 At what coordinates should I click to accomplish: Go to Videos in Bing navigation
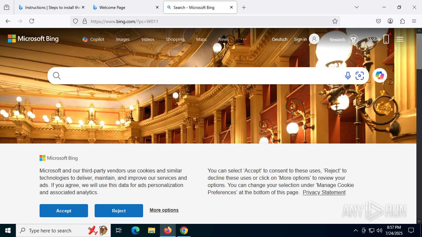(148, 39)
